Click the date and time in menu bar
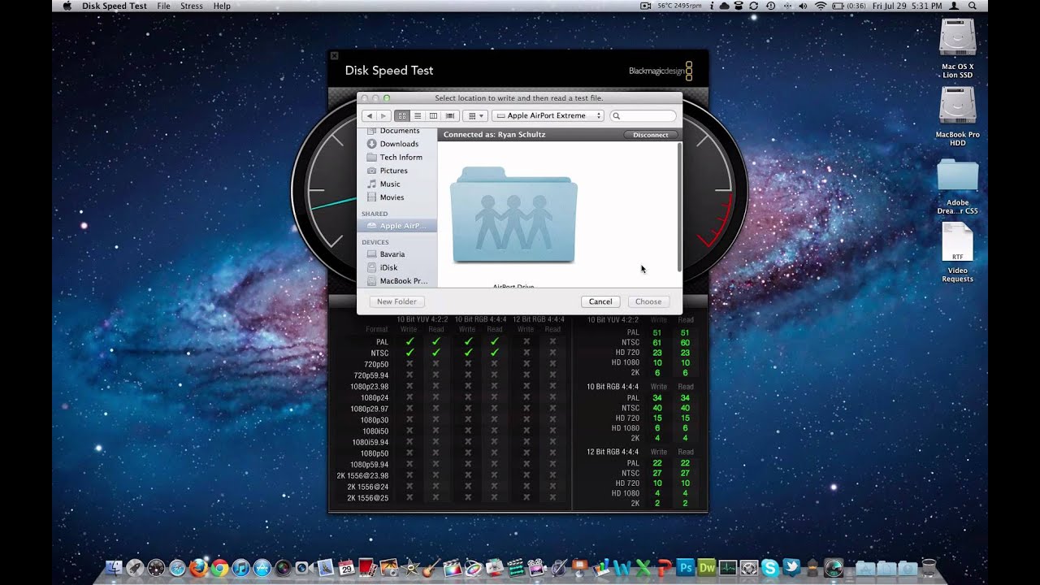Viewport: 1040px width, 585px height. pyautogui.click(x=908, y=6)
